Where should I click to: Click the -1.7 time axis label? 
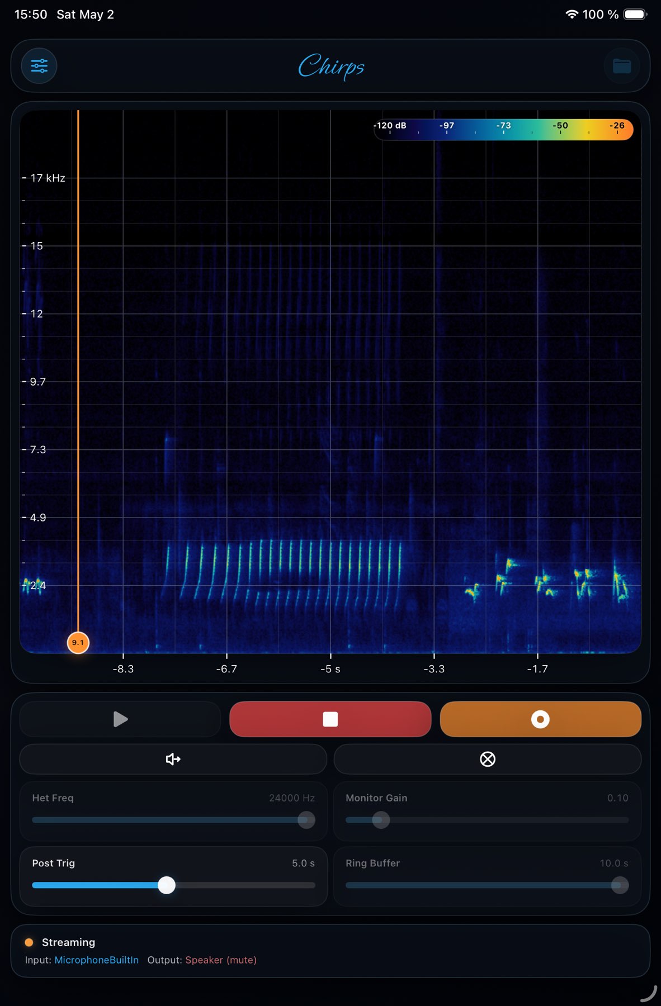[537, 669]
